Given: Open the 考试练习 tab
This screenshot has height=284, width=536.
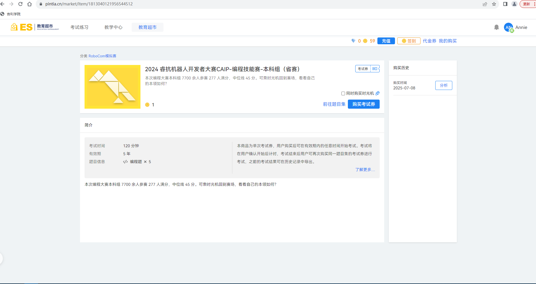Looking at the screenshot, I should tap(79, 27).
